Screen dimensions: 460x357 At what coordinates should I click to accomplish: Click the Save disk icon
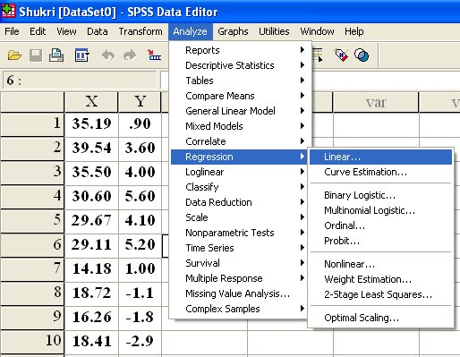36,55
